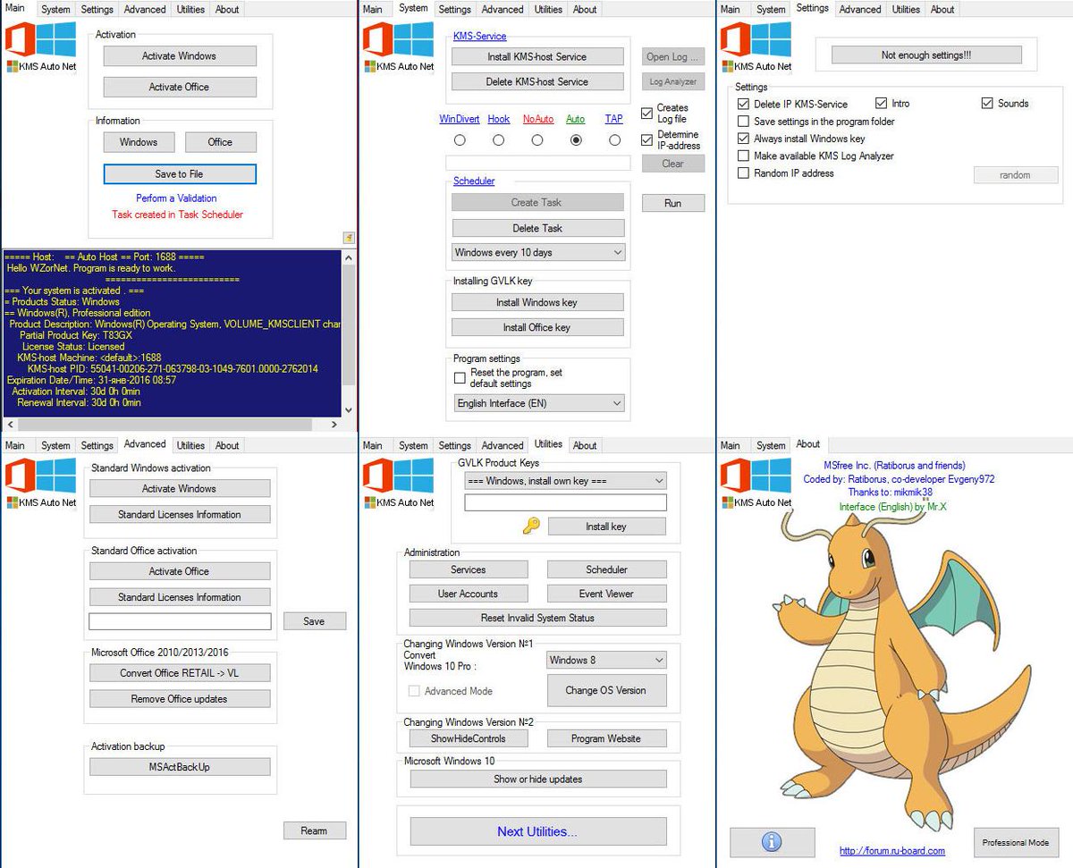Uncheck Delete IP KMS-Service option
The height and width of the screenshot is (868, 1073).
coord(743,104)
